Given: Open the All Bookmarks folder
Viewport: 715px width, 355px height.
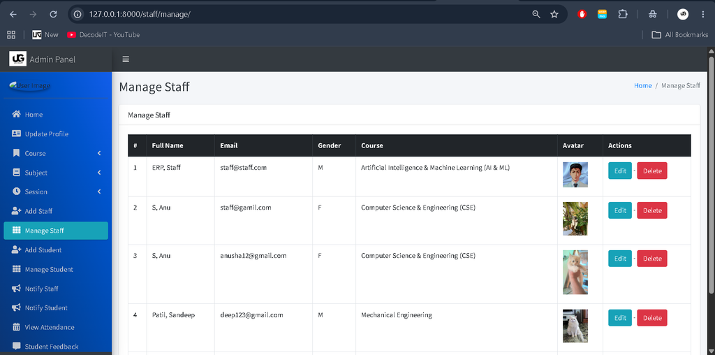Looking at the screenshot, I should coord(679,35).
